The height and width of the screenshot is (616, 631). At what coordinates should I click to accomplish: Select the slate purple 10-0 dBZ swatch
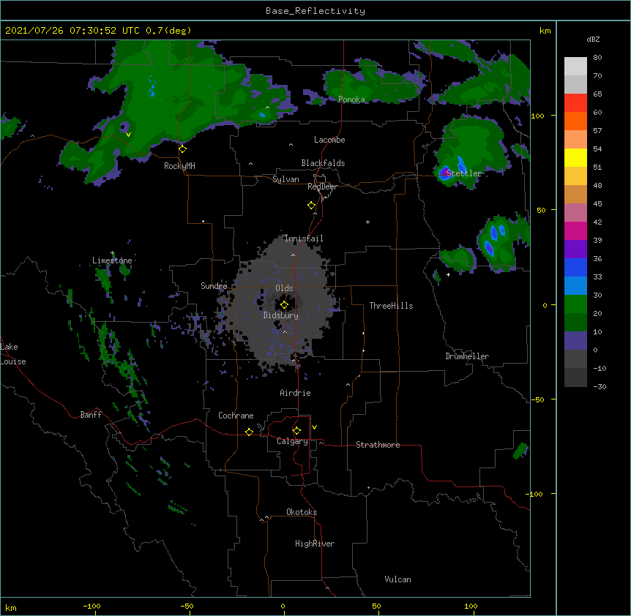tap(575, 341)
